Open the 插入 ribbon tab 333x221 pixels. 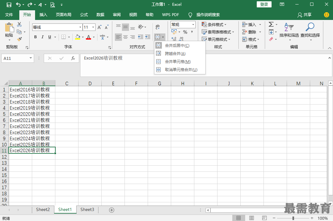pyautogui.click(x=43, y=15)
